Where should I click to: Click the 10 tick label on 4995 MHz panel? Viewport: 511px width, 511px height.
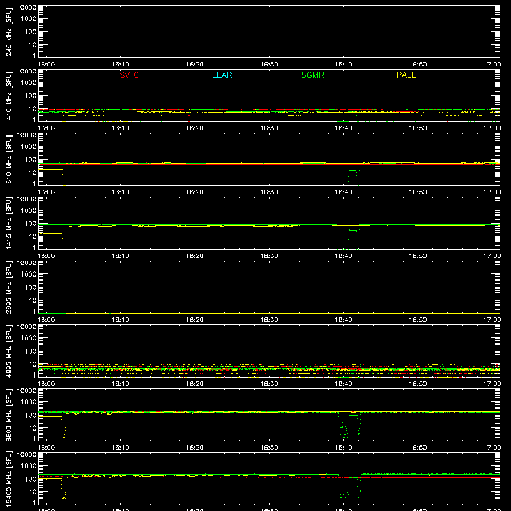pyautogui.click(x=33, y=364)
